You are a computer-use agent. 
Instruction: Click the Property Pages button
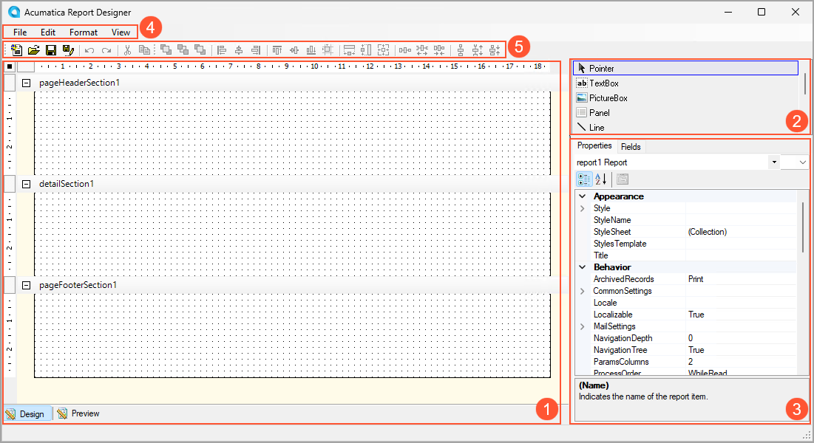[x=623, y=179]
